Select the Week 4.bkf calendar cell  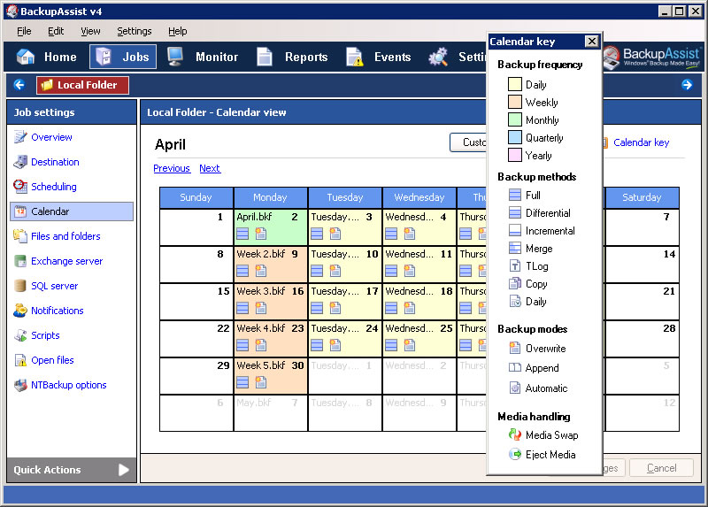click(270, 339)
